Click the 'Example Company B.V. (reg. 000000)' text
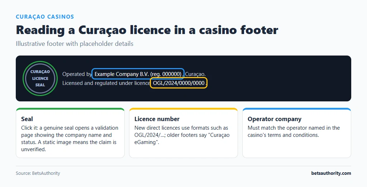Screen dimensions: 367x187 [x=138, y=74]
